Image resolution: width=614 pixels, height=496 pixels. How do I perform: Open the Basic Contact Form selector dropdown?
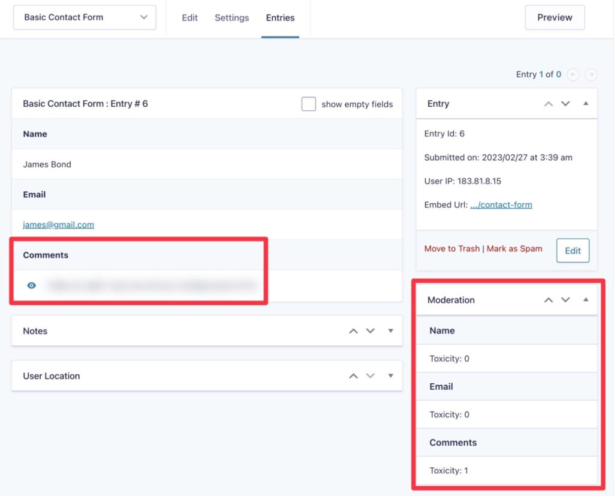click(84, 17)
